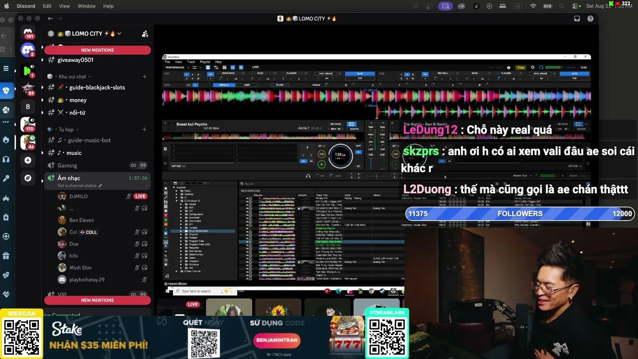
Task: Open the rekordbox Track menu
Action: [191, 62]
